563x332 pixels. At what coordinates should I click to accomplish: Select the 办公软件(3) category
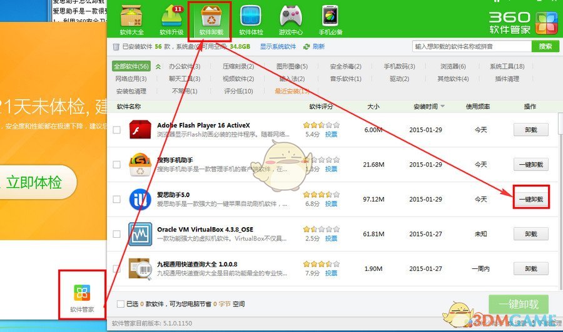pos(185,66)
